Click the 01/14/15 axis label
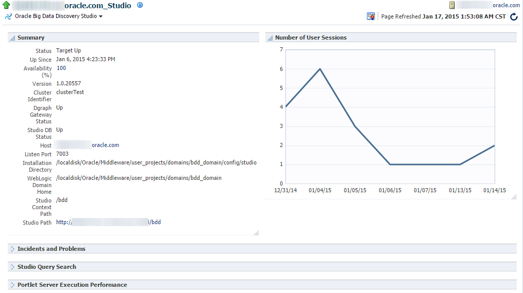Screen dimensions: 523x293 [x=495, y=190]
